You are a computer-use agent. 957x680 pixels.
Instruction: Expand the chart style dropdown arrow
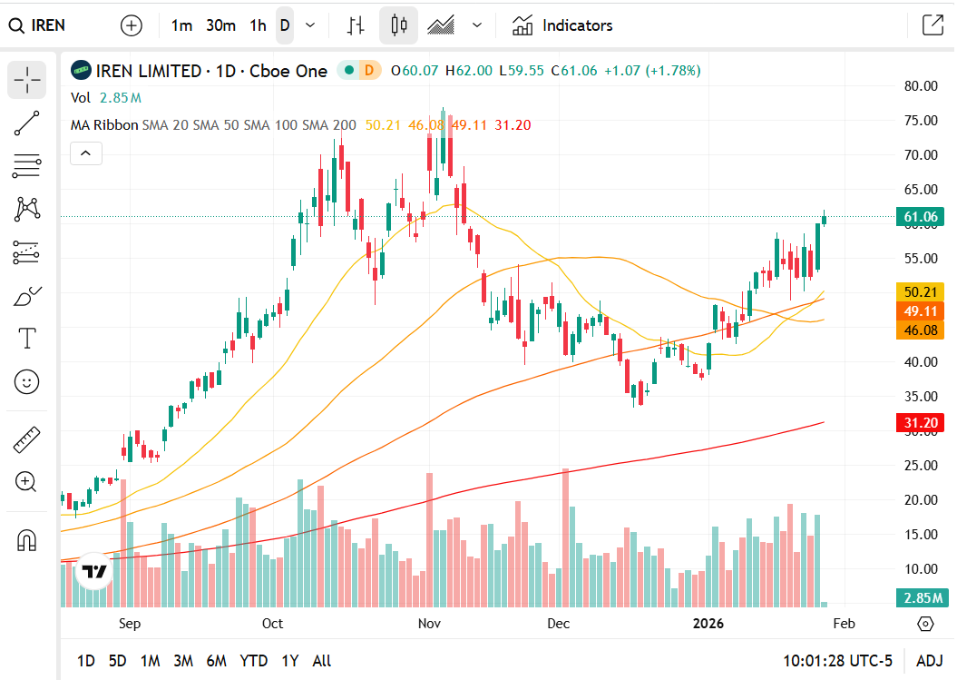click(x=477, y=25)
